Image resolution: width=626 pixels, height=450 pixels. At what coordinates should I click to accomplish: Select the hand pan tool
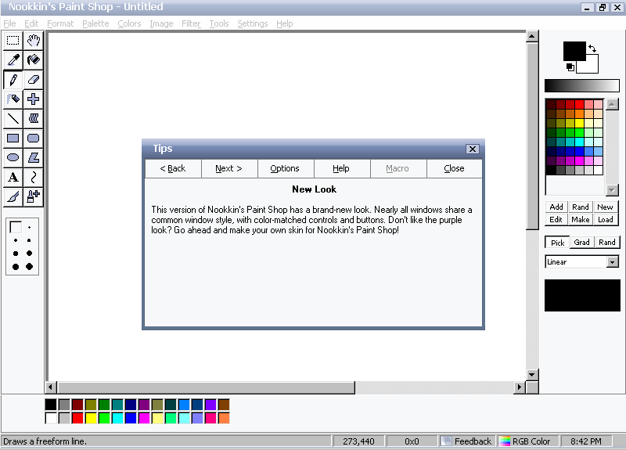(x=34, y=41)
